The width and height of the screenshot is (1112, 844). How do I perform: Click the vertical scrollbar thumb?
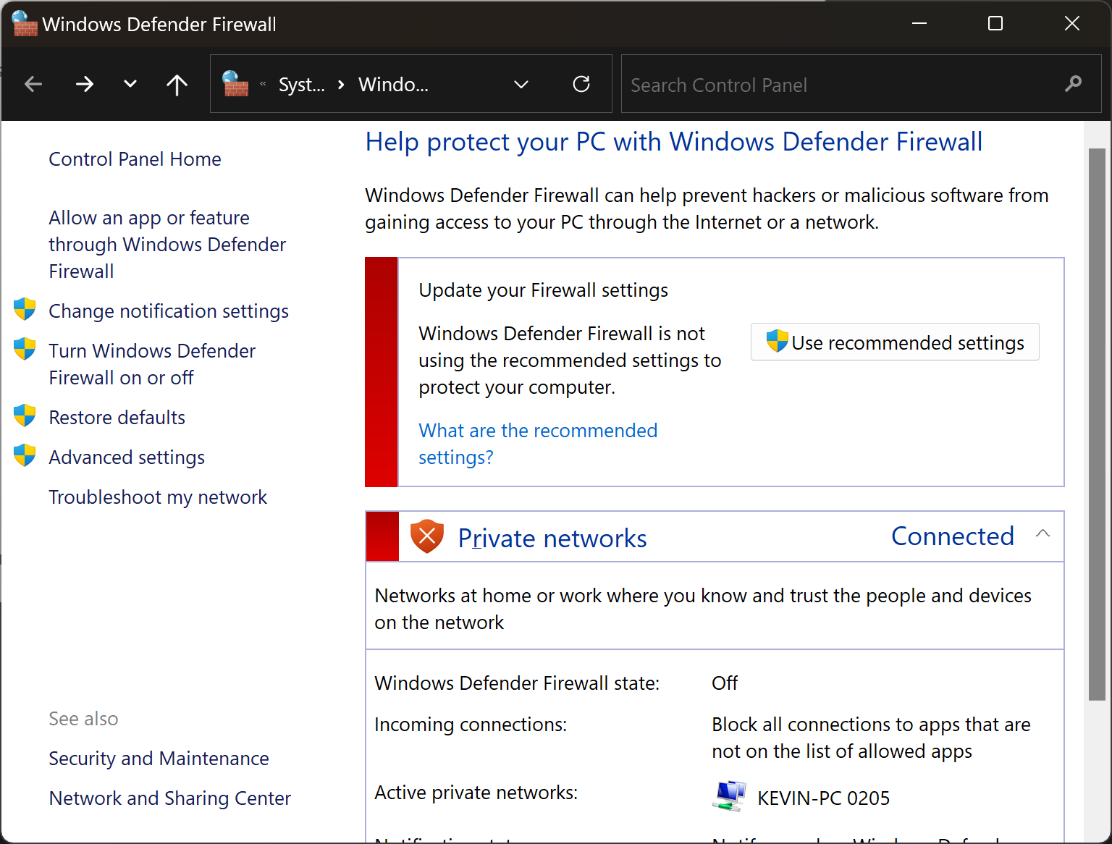1097,424
